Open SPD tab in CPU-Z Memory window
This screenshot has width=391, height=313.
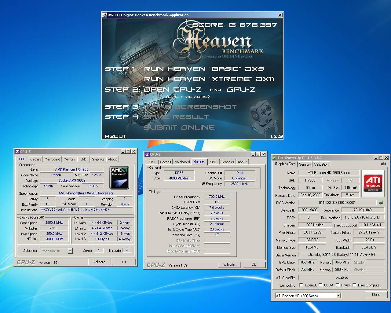[x=213, y=162]
